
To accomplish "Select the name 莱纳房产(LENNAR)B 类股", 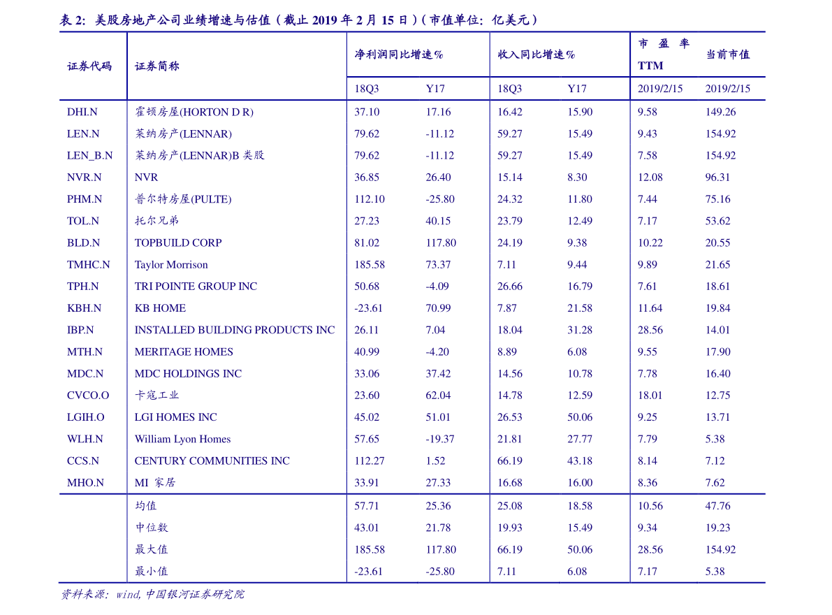I will (200, 155).
